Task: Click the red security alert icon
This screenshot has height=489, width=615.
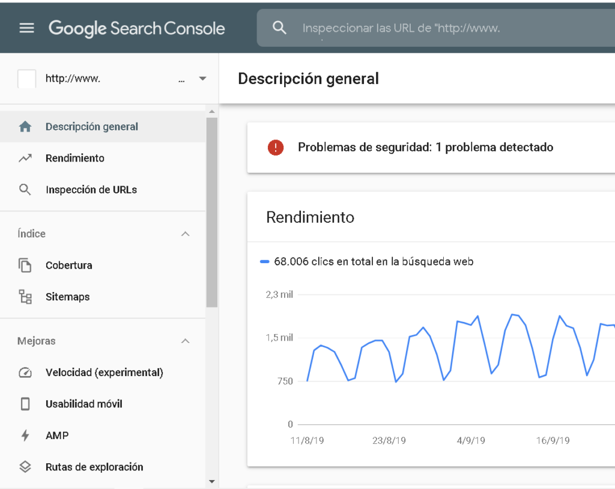Action: (x=276, y=148)
